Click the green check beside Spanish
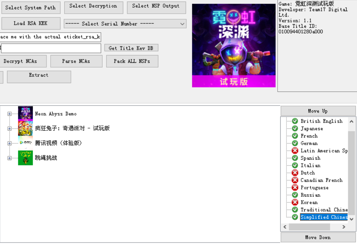Viewport: 357px width, 244px height. 295,158
